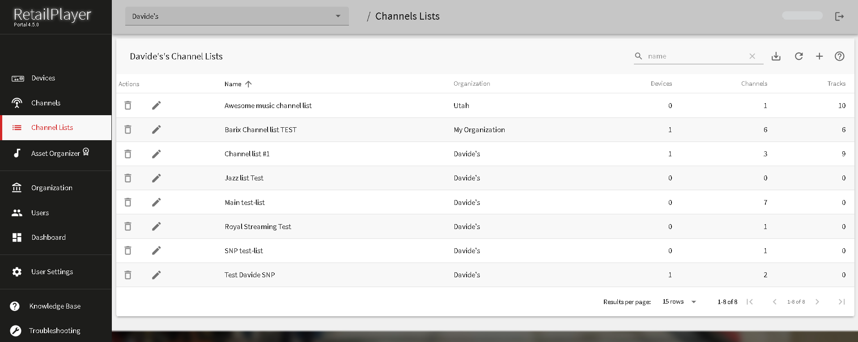Go to Asset Organizer section
Viewport: 858px width, 342px height.
pos(55,153)
